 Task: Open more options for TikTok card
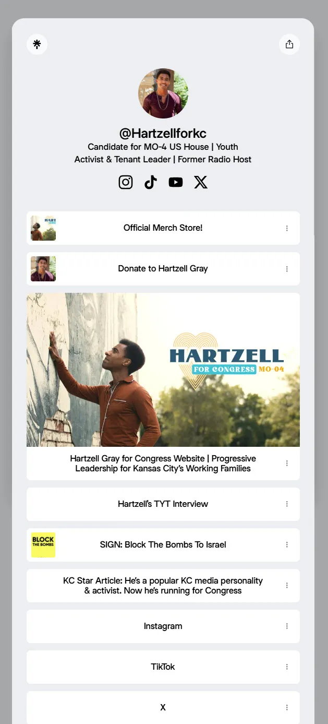pyautogui.click(x=287, y=667)
